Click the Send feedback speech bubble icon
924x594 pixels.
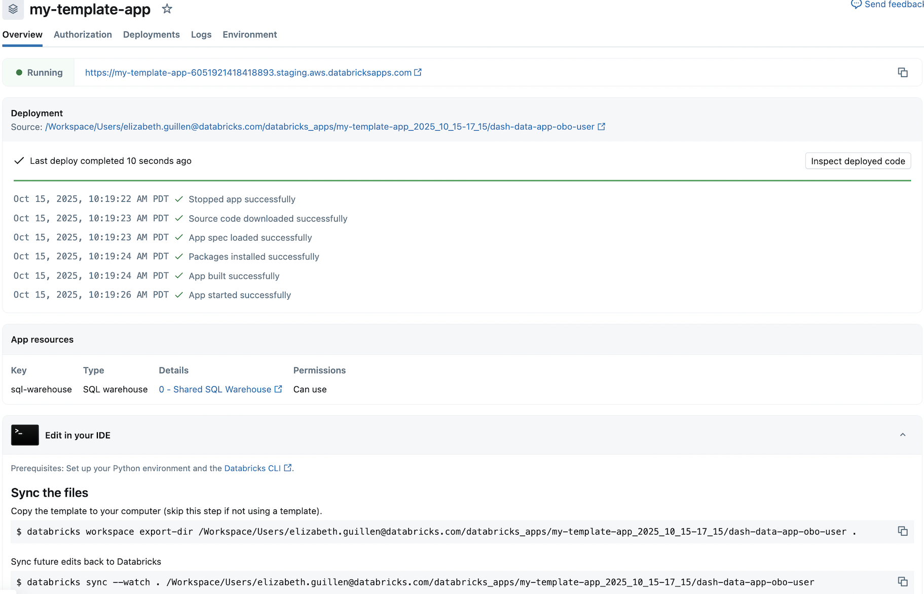pyautogui.click(x=856, y=4)
